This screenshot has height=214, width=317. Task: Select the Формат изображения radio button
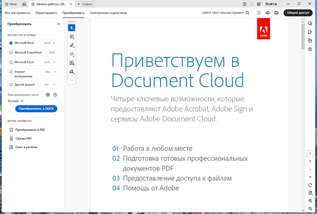(x=11, y=72)
